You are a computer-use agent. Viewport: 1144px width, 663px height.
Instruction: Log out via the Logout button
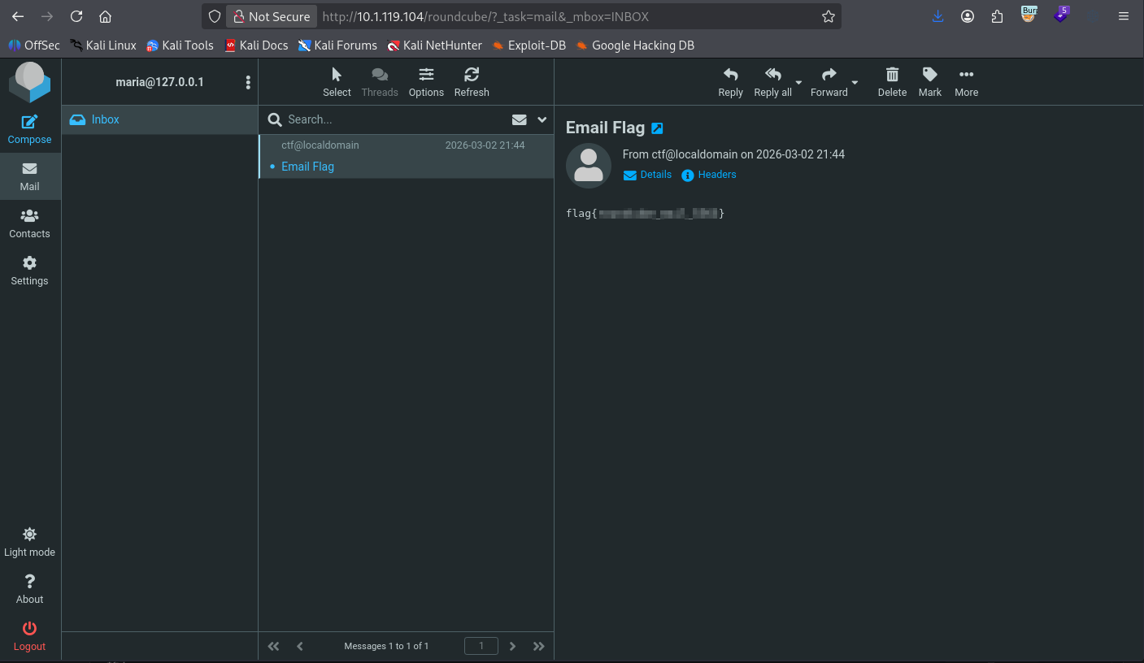click(29, 636)
